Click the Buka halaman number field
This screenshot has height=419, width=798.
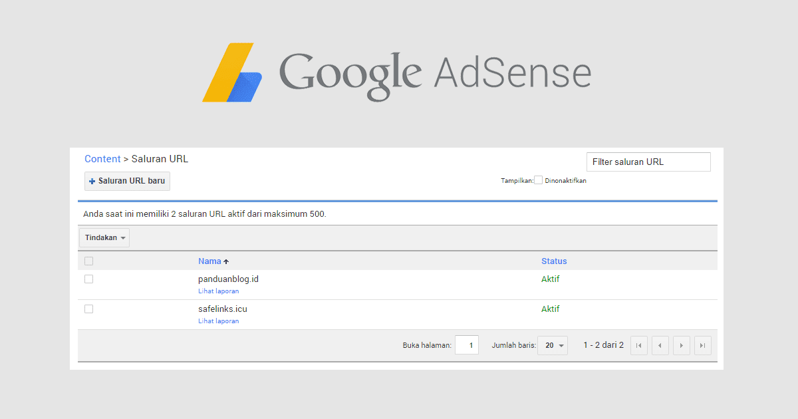(x=467, y=345)
